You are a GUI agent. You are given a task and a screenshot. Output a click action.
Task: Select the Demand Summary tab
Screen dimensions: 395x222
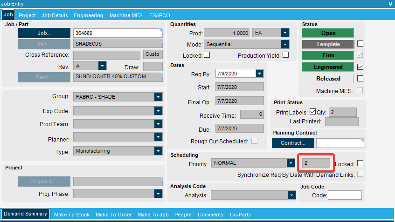pyautogui.click(x=26, y=214)
